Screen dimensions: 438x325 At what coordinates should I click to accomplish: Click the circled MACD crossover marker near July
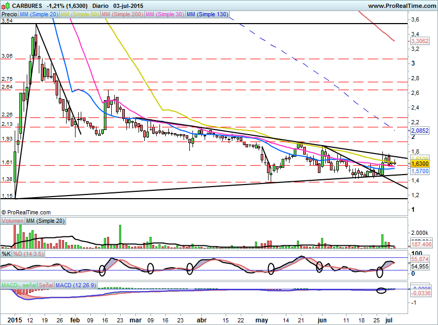382,290
